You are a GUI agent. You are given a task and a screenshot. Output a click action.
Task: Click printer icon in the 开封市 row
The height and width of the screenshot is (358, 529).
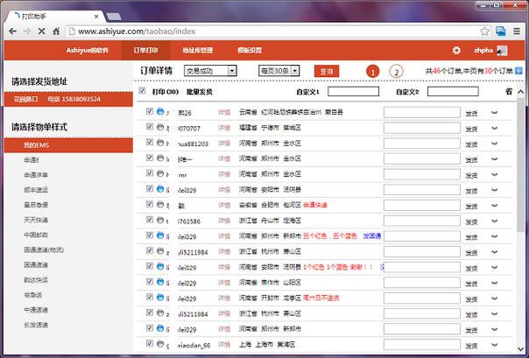pyautogui.click(x=160, y=298)
